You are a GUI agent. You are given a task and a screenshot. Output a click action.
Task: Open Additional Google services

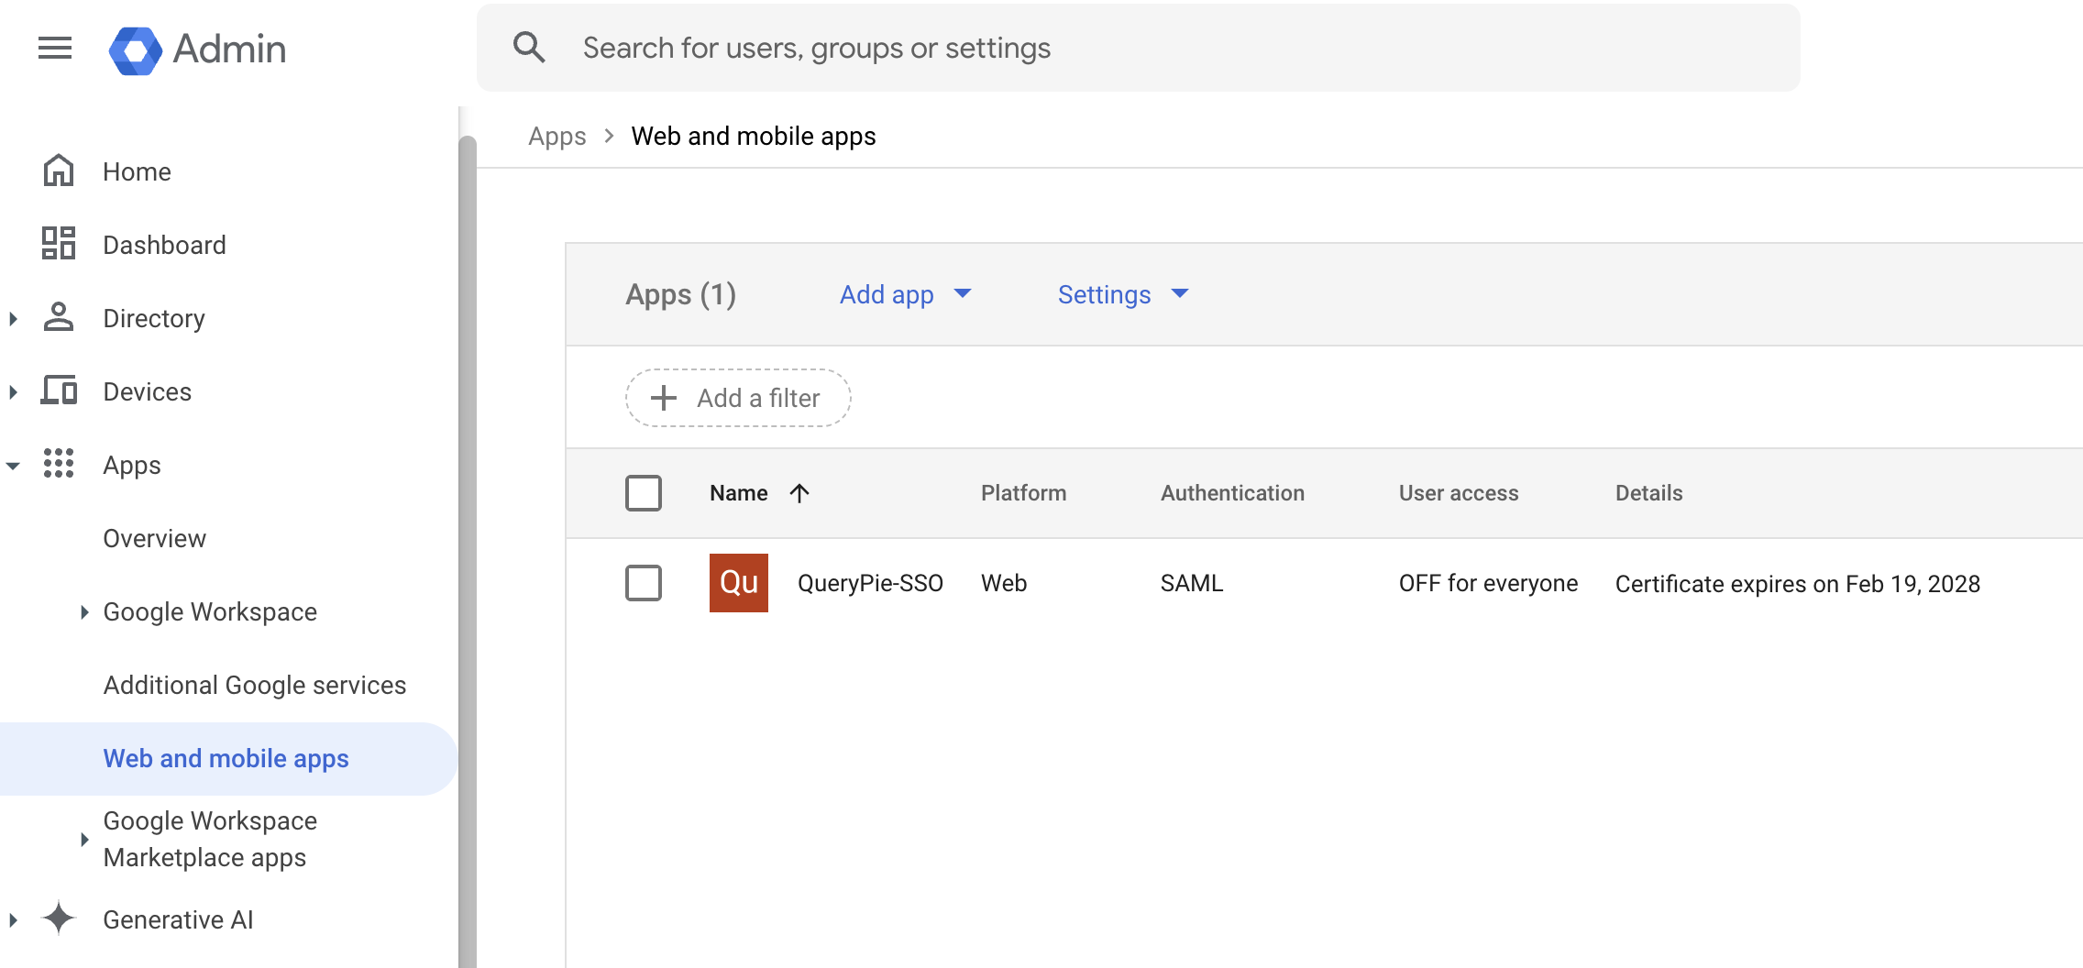[254, 685]
